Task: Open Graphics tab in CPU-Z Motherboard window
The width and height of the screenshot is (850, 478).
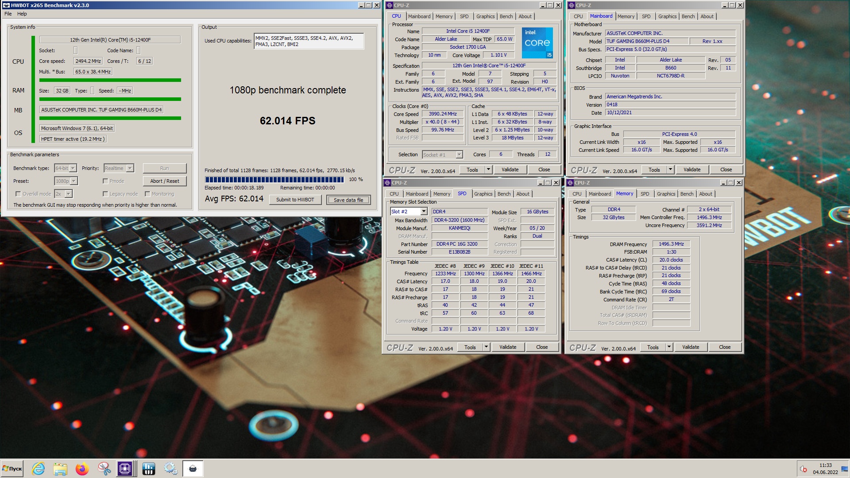Action: (667, 16)
